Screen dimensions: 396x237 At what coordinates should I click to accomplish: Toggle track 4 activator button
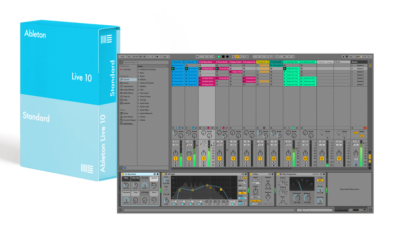(x=220, y=159)
